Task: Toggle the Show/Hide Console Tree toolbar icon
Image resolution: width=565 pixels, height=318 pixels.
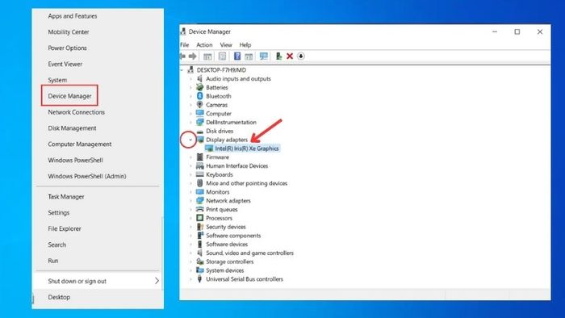Action: coord(207,56)
